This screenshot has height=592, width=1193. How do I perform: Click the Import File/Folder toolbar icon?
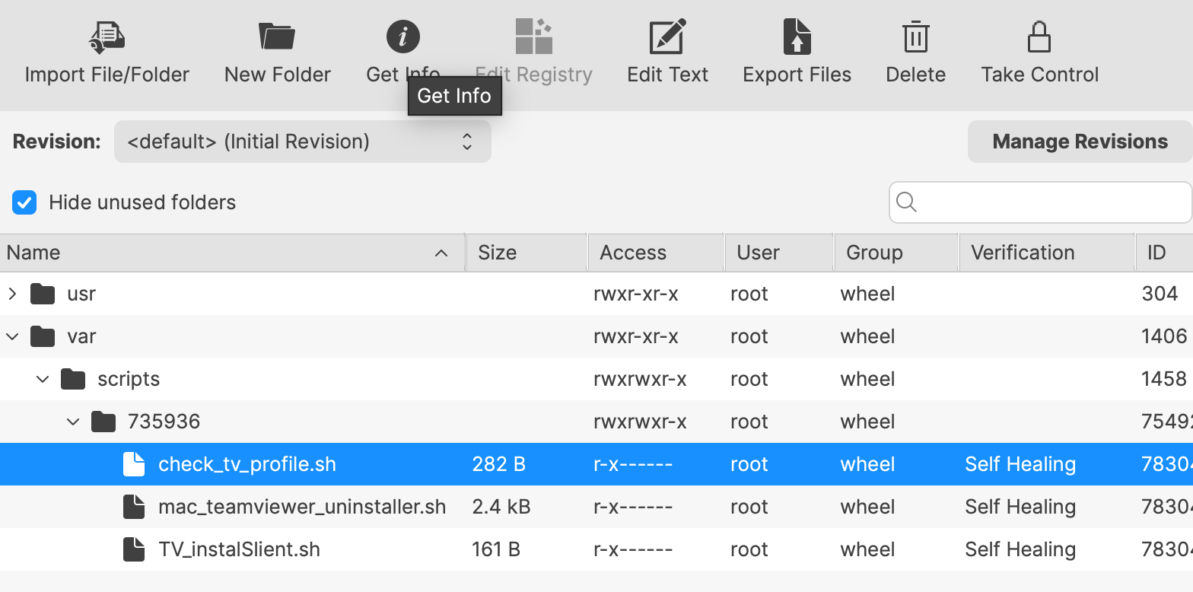click(107, 37)
